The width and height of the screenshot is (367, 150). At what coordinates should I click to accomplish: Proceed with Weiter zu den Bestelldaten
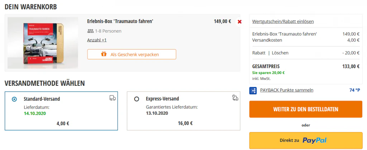(x=306, y=109)
